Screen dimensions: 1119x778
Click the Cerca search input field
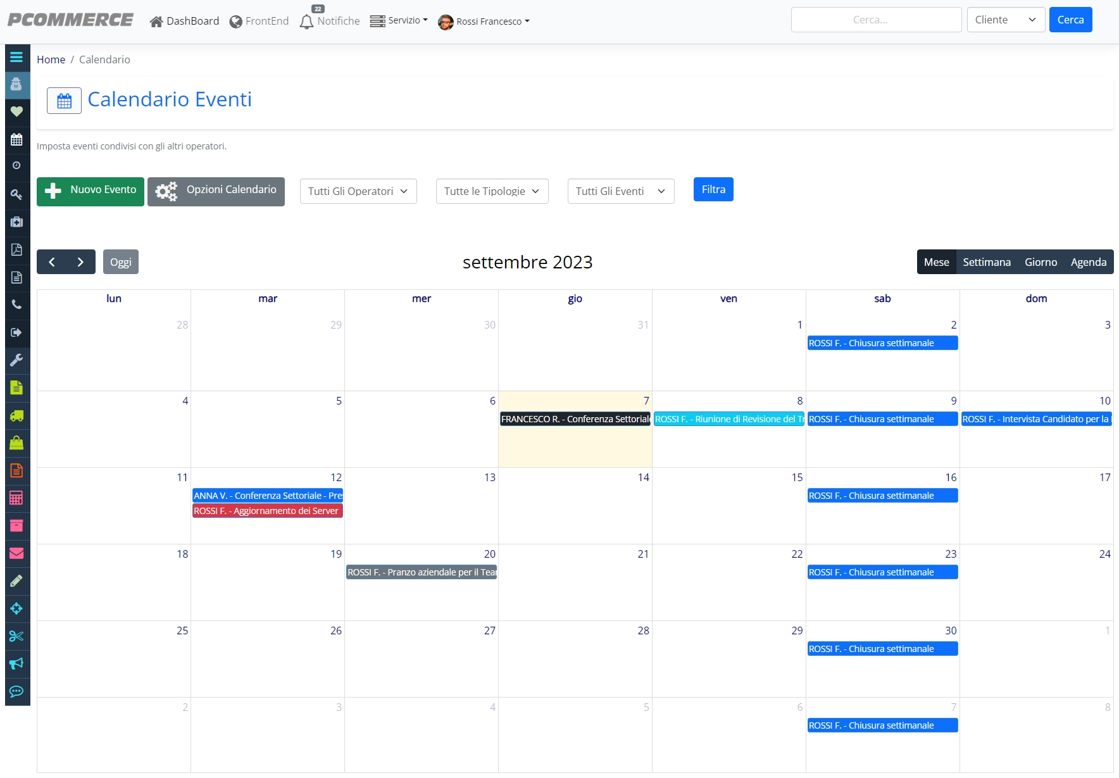point(876,20)
